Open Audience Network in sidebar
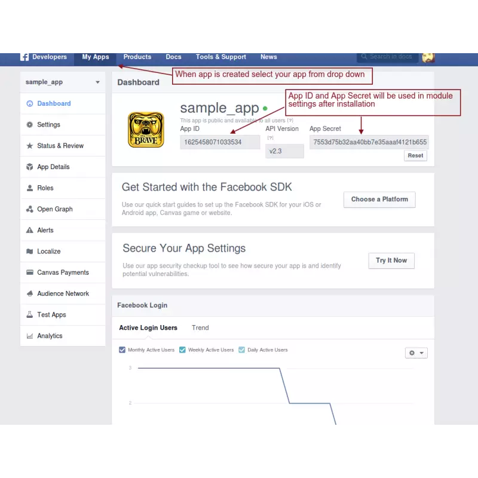 [x=63, y=293]
